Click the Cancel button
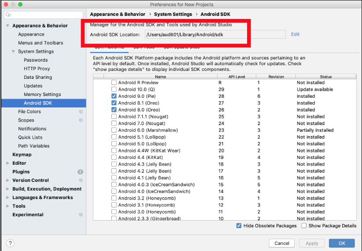362x251 pixels. (282, 243)
